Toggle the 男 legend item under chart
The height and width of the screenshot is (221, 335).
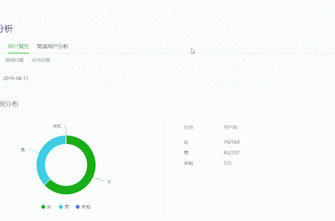pyautogui.click(x=64, y=207)
